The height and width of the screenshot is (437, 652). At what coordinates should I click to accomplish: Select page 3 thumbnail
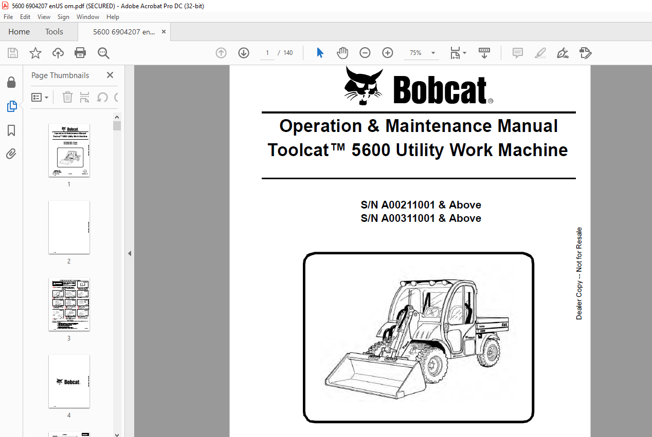coord(69,304)
